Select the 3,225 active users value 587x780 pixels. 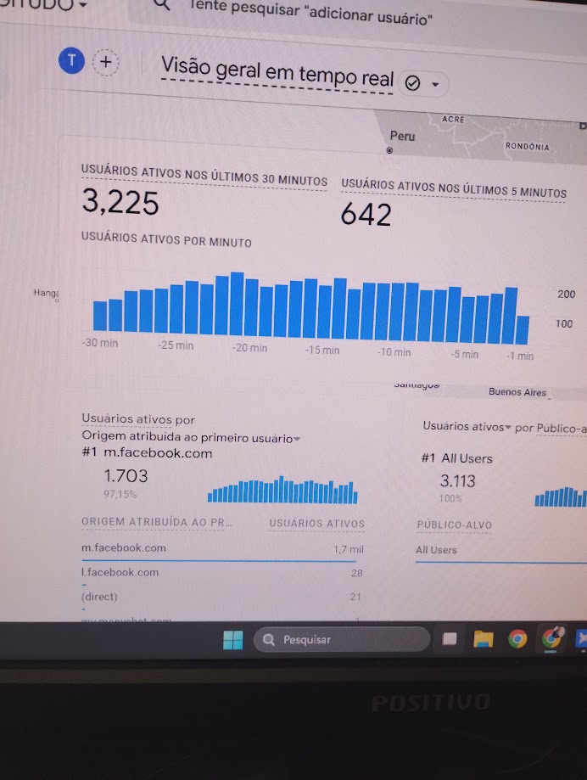[120, 202]
